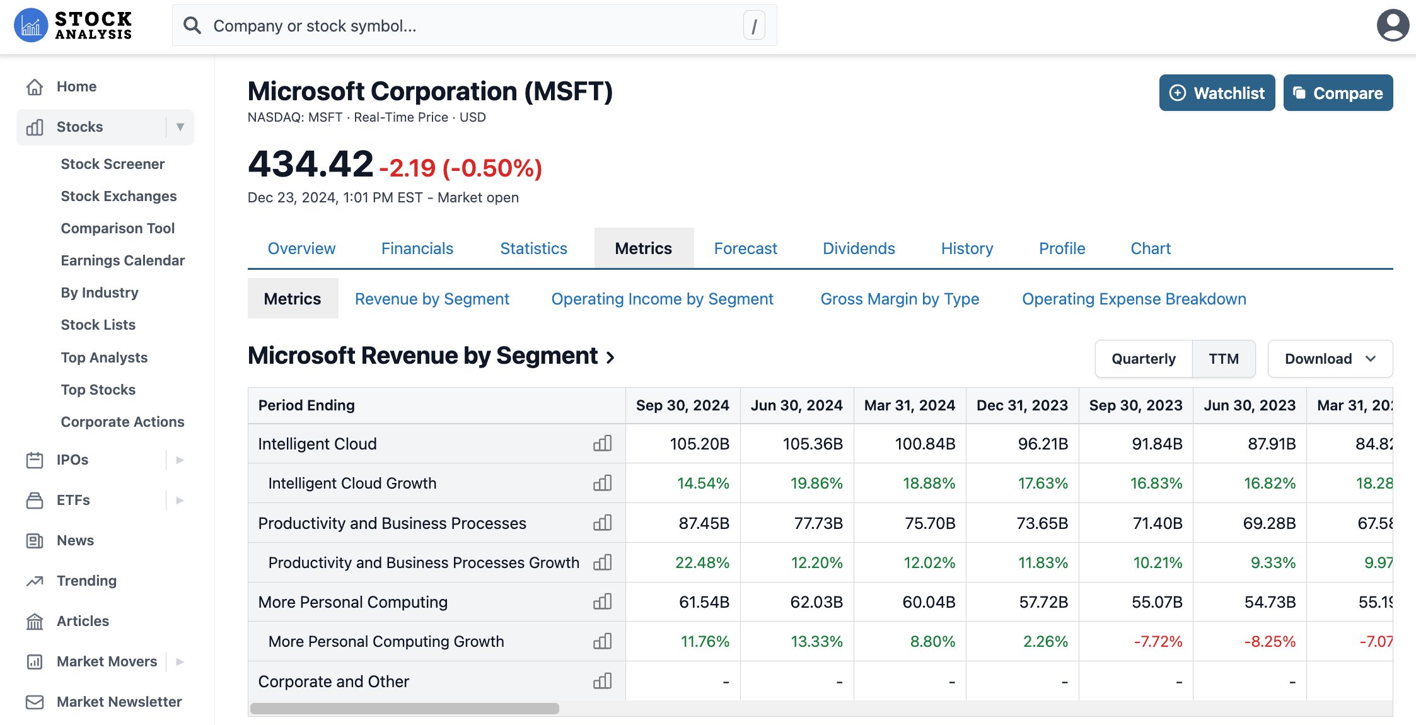Open Corporate Actions link
Screen dimensions: 1416x725
pyautogui.click(x=123, y=422)
